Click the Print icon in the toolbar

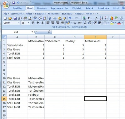pos(25,18)
